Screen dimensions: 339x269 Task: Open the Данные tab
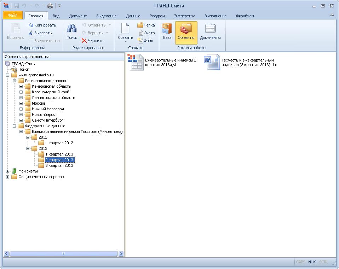click(133, 16)
